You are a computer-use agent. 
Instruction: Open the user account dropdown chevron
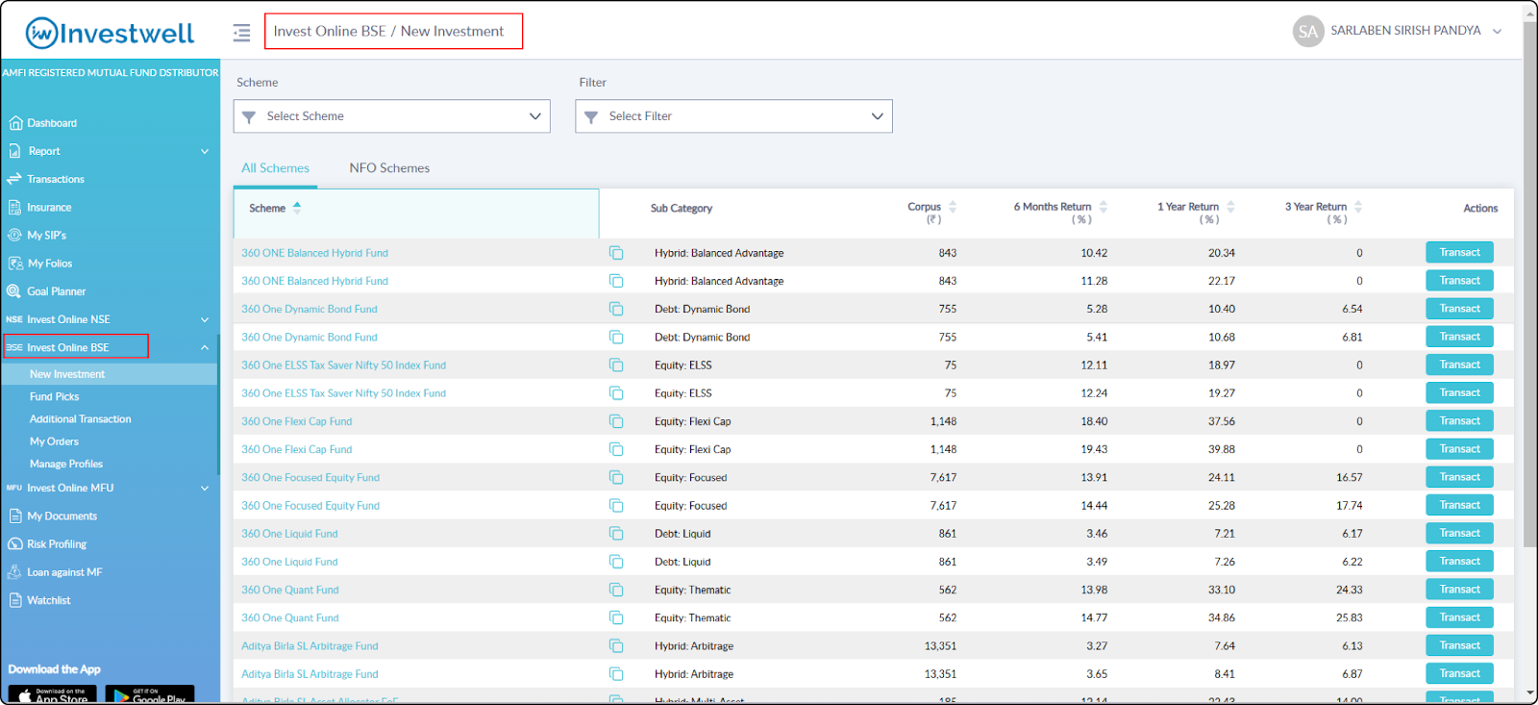(x=1497, y=32)
